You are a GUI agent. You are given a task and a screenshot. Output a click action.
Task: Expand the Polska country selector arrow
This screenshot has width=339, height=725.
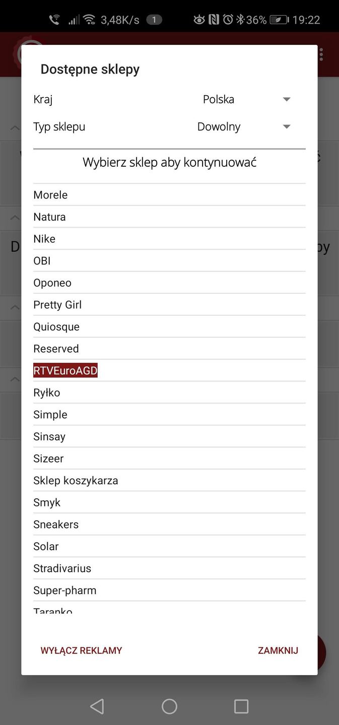click(286, 99)
